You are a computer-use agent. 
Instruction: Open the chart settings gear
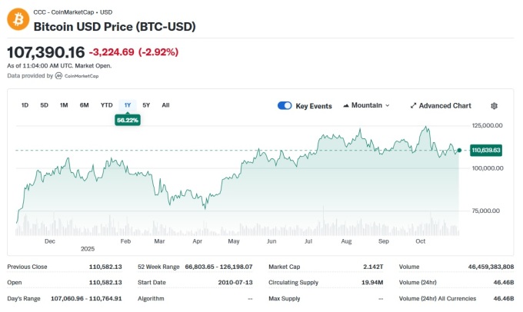coord(494,105)
